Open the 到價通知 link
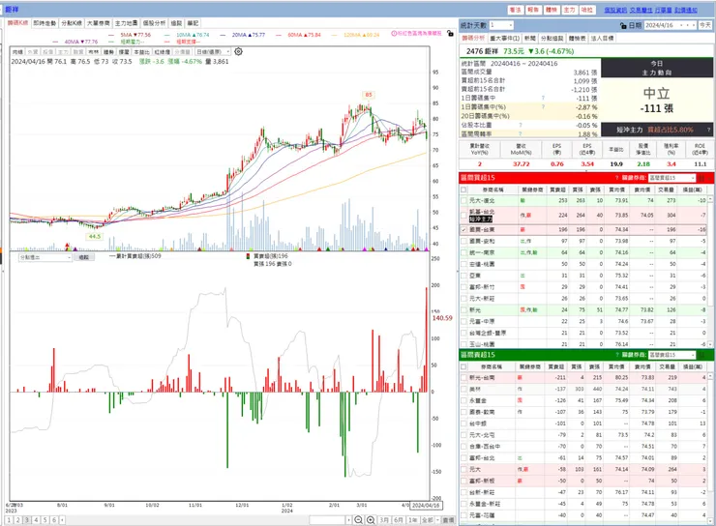The image size is (716, 526). click(686, 10)
